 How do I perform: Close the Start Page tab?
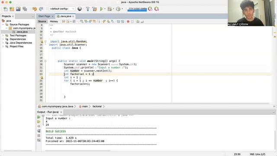click(52, 16)
